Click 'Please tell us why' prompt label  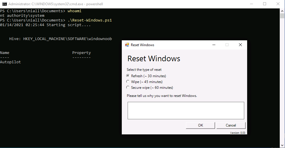pyautogui.click(x=162, y=96)
